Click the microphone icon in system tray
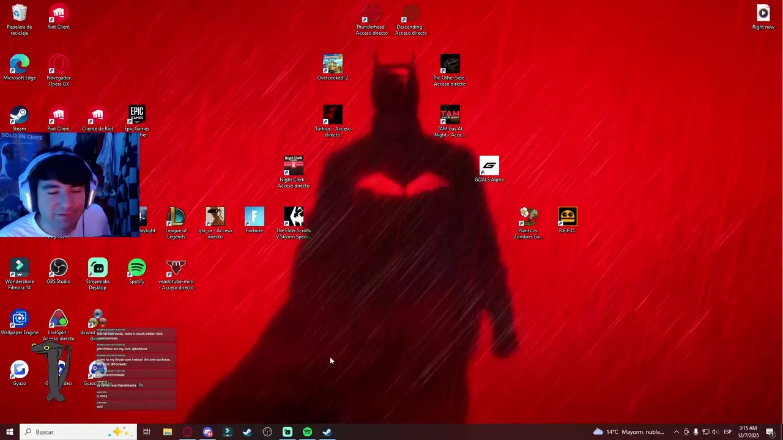Viewport: 783px width, 440px height. tap(696, 432)
